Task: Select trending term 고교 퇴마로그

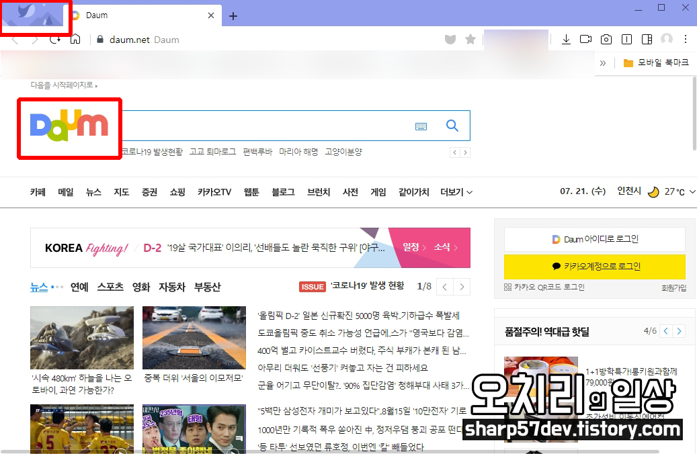Action: [x=213, y=152]
